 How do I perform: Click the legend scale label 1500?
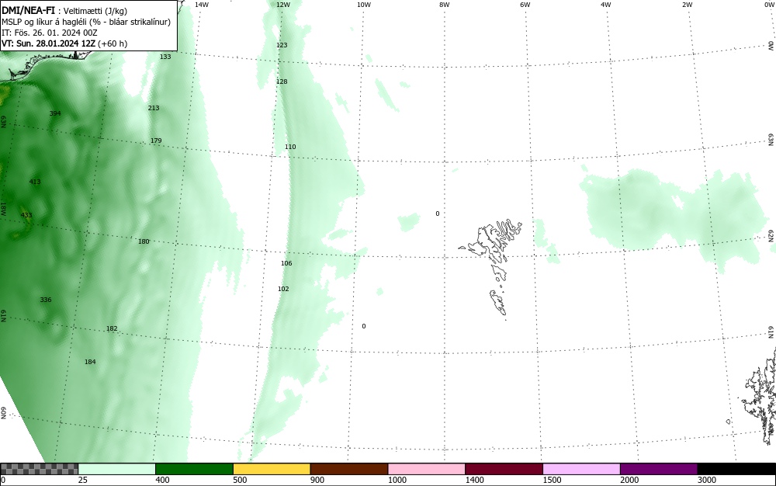[552, 480]
